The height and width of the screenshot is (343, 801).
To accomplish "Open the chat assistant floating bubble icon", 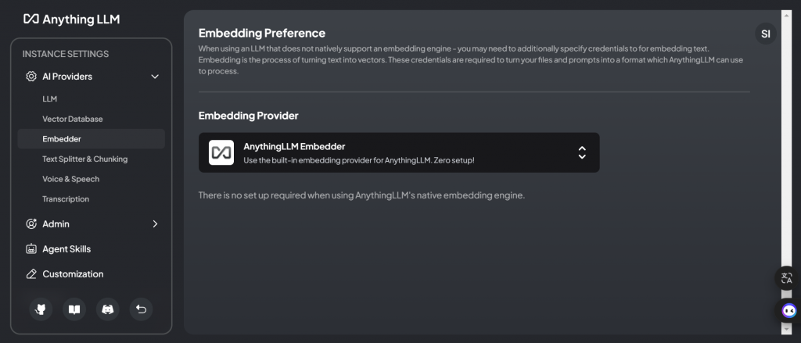I will tap(788, 310).
